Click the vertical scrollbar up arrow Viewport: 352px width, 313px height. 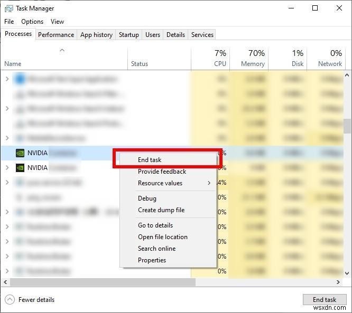(x=347, y=75)
